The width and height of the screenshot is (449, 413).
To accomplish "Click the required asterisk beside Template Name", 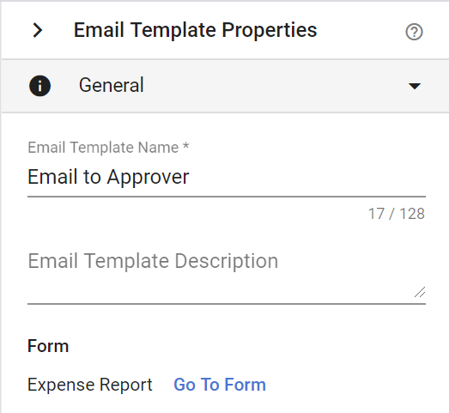I will (185, 146).
